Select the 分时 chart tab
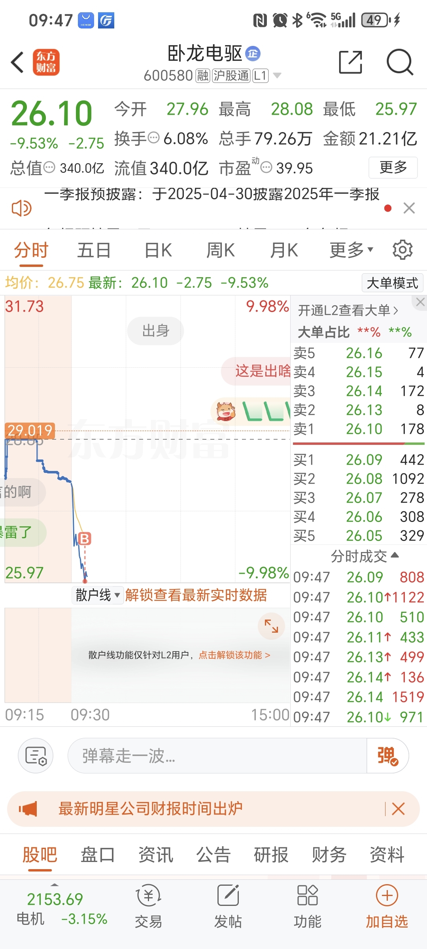The height and width of the screenshot is (949, 427). pyautogui.click(x=31, y=250)
